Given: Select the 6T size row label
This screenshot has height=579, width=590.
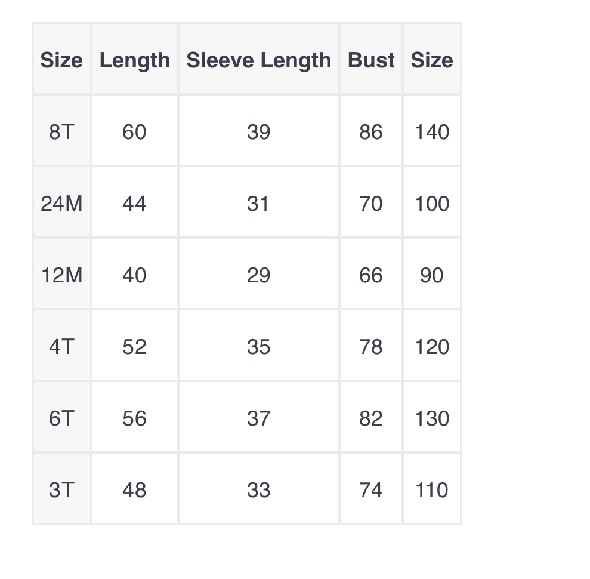Looking at the screenshot, I should click(x=61, y=417).
